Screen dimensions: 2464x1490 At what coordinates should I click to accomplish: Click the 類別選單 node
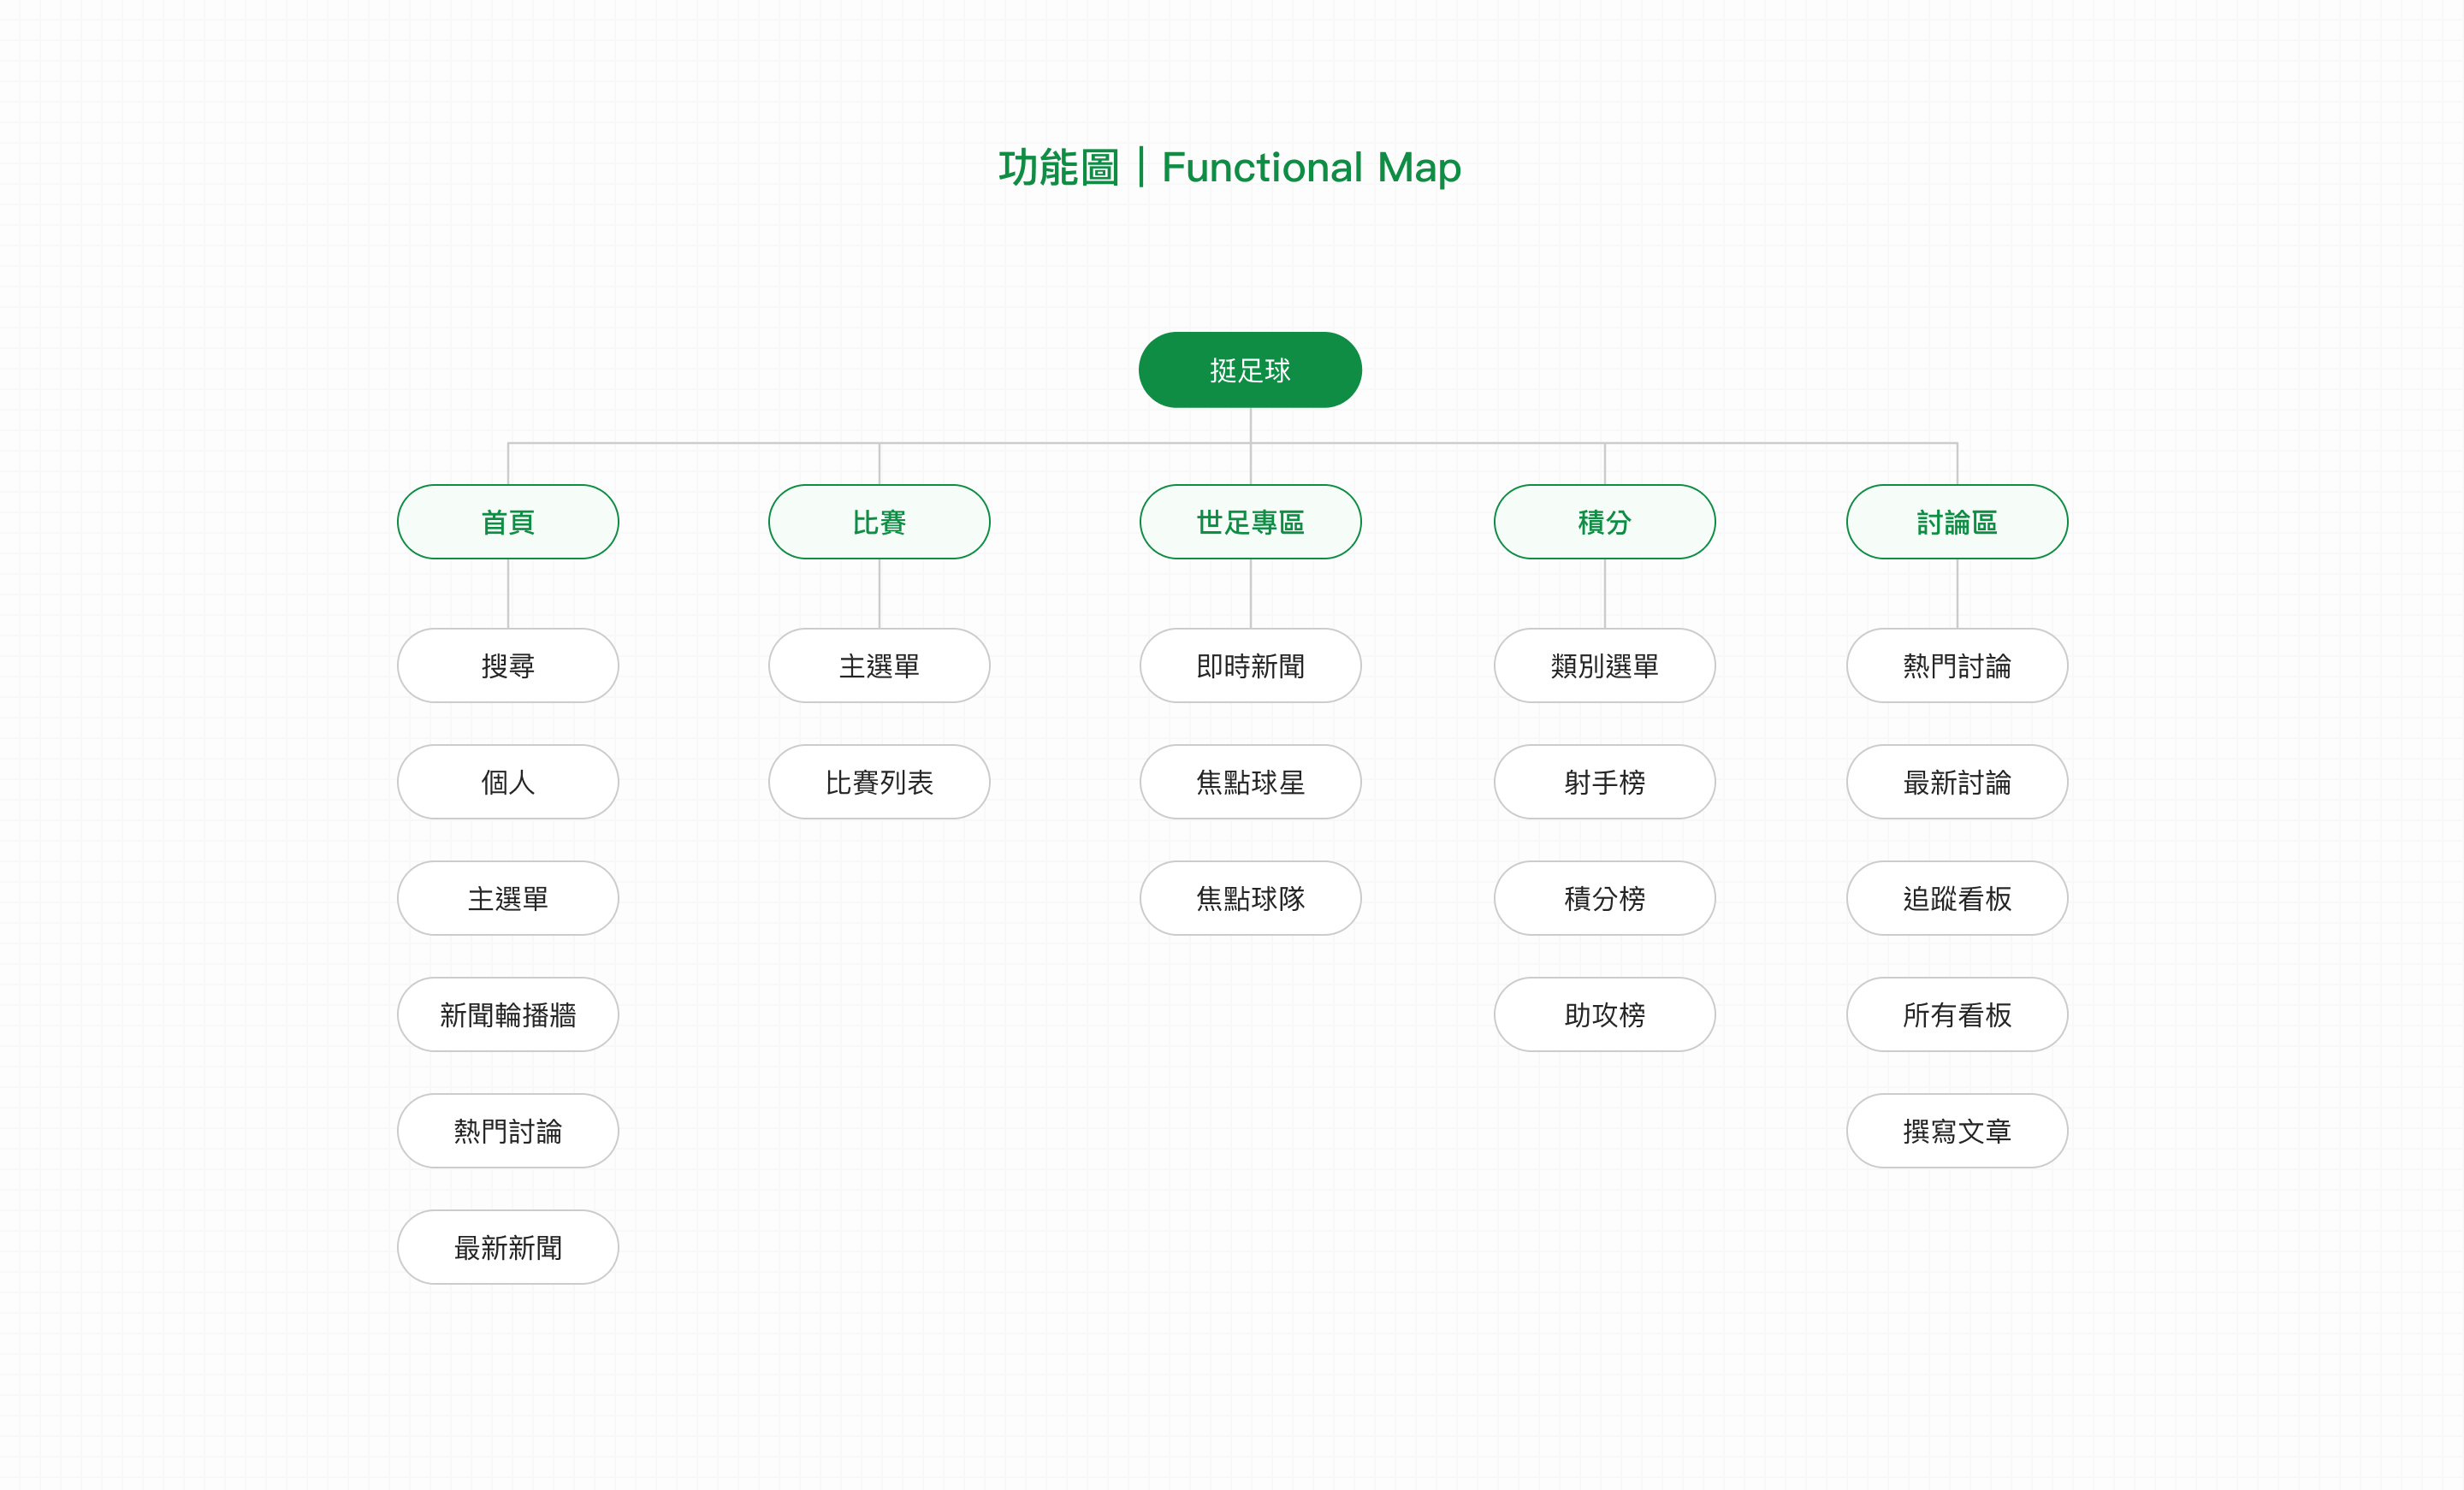(x=1604, y=666)
